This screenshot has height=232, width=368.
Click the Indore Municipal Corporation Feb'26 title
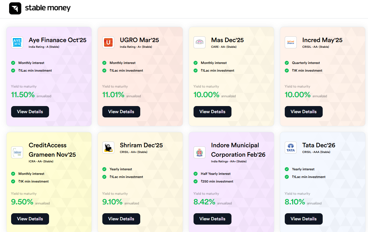[x=238, y=150]
